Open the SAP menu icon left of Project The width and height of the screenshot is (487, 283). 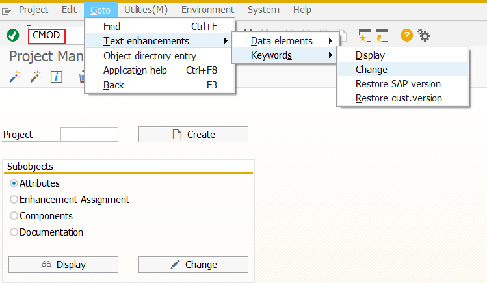point(7,12)
